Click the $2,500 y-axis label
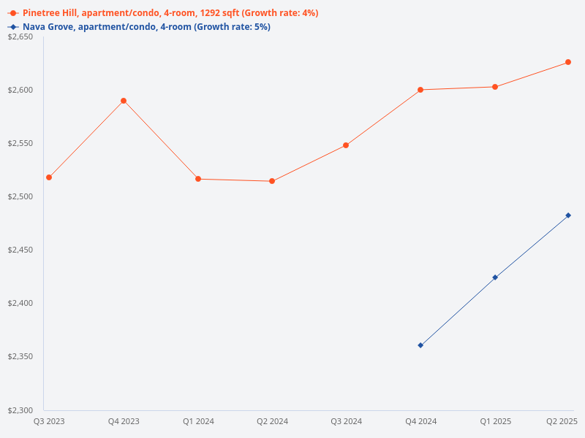The width and height of the screenshot is (585, 438). (20, 197)
